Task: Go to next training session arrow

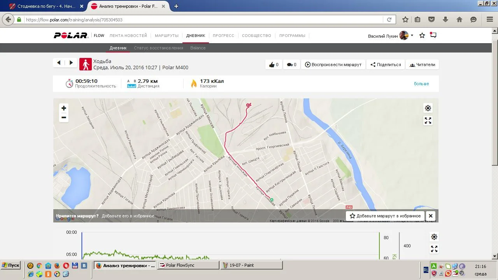Action: (71, 63)
